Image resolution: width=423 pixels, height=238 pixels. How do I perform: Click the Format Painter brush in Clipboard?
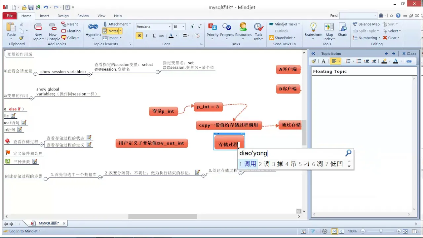point(21,38)
